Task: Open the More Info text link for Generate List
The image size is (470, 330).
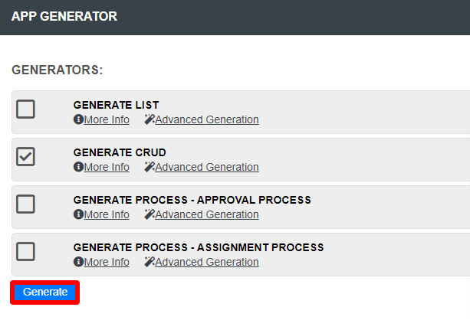Action: point(107,119)
